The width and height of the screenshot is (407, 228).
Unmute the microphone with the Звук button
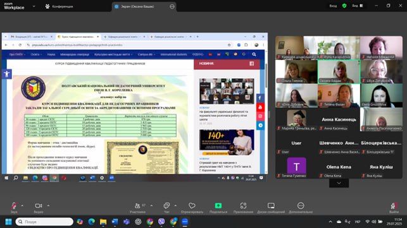14,208
